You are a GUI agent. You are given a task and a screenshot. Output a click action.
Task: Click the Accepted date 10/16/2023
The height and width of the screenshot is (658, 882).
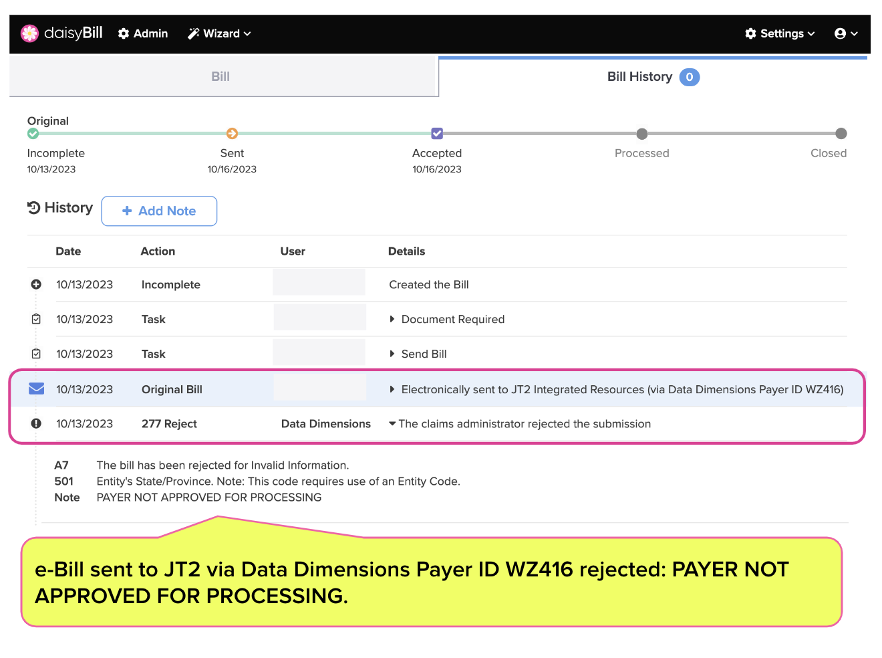437,169
